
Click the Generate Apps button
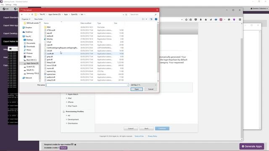click(252, 146)
